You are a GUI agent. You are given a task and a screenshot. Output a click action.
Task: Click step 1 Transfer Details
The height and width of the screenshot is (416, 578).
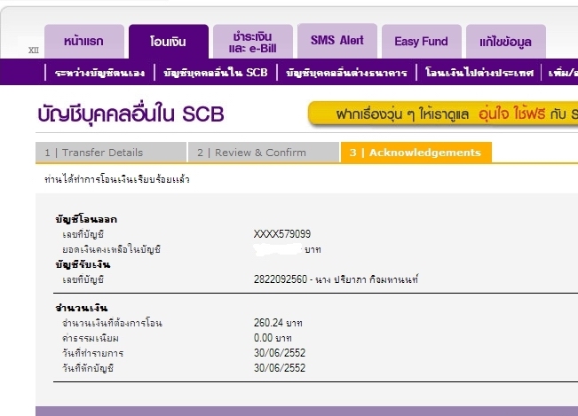tap(111, 153)
